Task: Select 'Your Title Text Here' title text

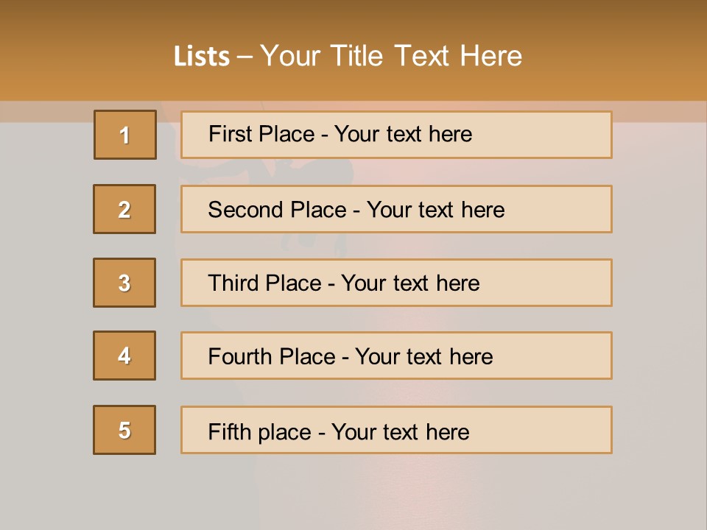Action: pyautogui.click(x=391, y=56)
